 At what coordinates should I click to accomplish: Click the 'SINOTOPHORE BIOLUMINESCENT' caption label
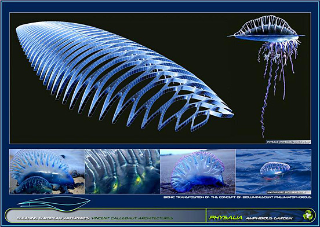(x=289, y=192)
